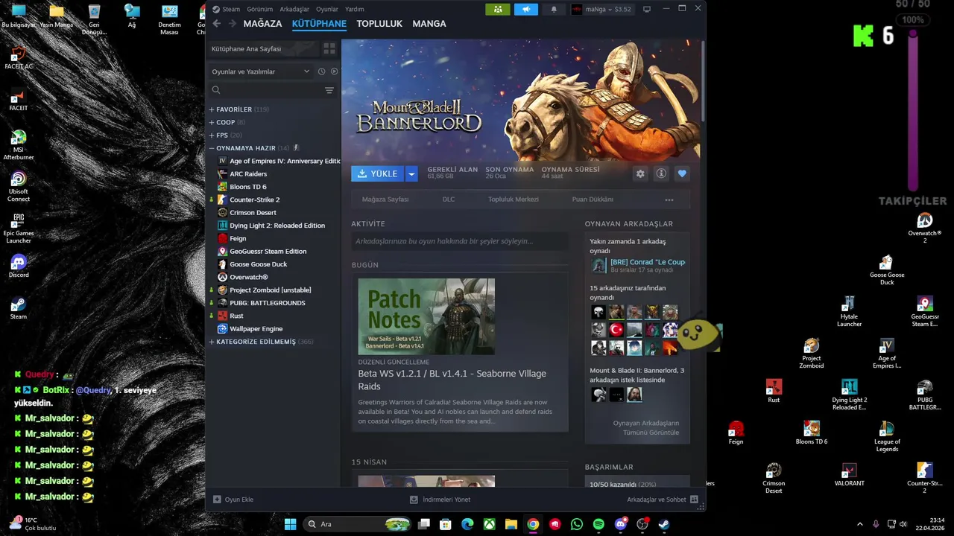Viewport: 954px width, 536px height.
Task: Open the Steam friends activity green button
Action: pyautogui.click(x=497, y=9)
